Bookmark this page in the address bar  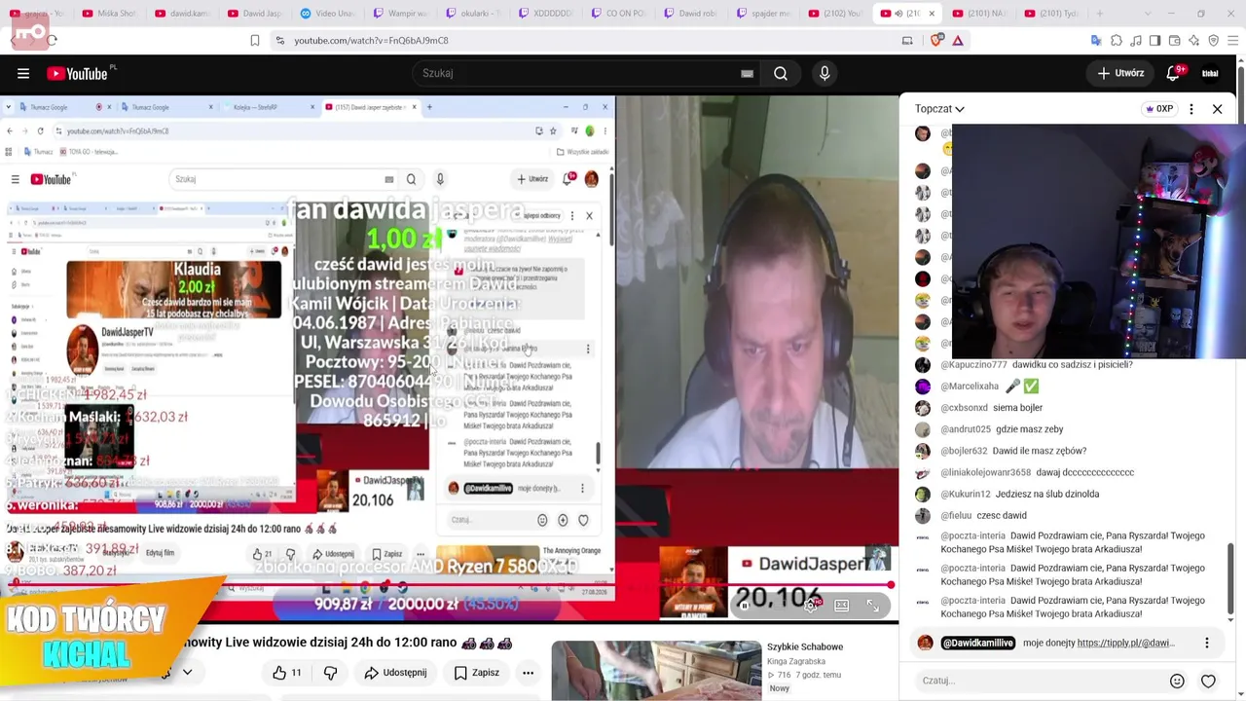(x=255, y=40)
